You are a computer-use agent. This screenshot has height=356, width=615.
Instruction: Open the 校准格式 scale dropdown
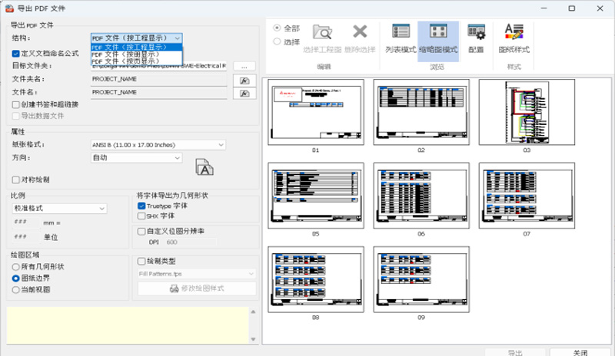coord(68,208)
